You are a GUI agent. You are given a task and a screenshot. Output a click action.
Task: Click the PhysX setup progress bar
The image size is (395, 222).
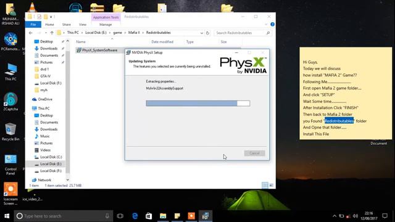point(198,103)
